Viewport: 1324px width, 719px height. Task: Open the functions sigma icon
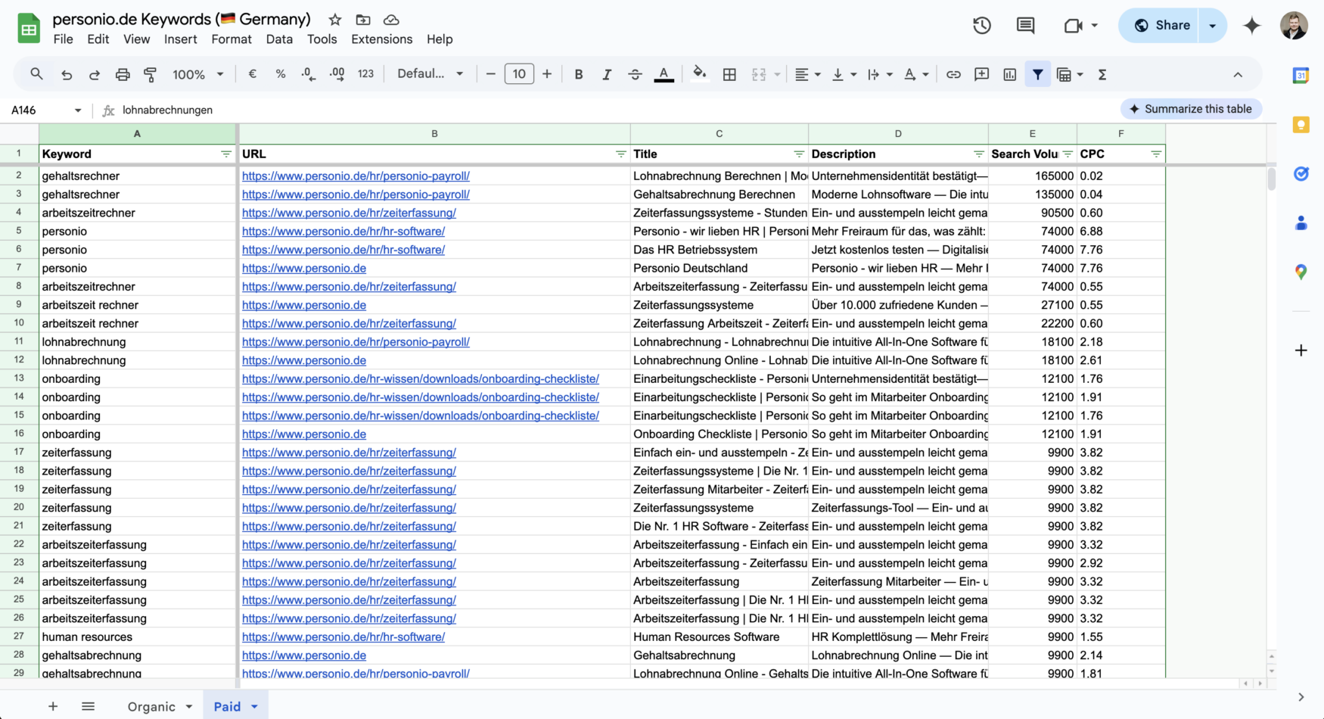click(x=1102, y=74)
